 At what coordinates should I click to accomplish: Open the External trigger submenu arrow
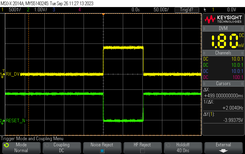(x=223, y=151)
